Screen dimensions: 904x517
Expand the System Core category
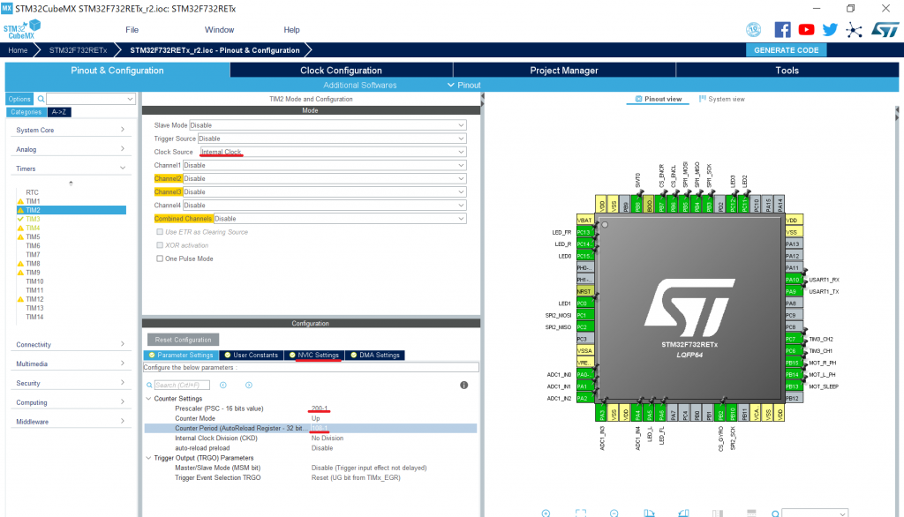pyautogui.click(x=71, y=130)
